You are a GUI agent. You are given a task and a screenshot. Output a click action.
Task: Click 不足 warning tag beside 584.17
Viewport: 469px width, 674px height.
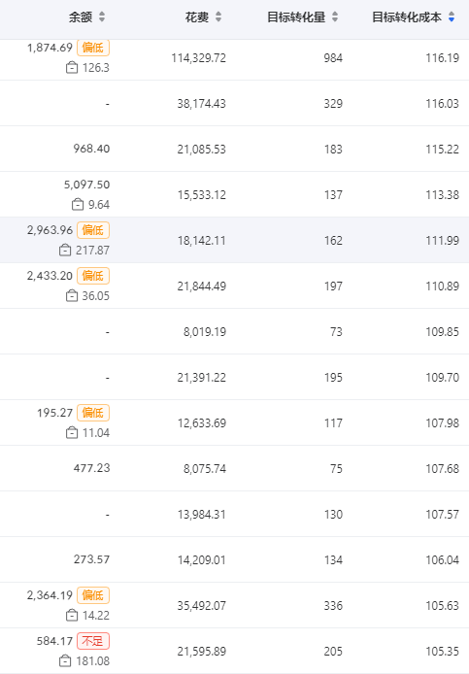coord(93,641)
